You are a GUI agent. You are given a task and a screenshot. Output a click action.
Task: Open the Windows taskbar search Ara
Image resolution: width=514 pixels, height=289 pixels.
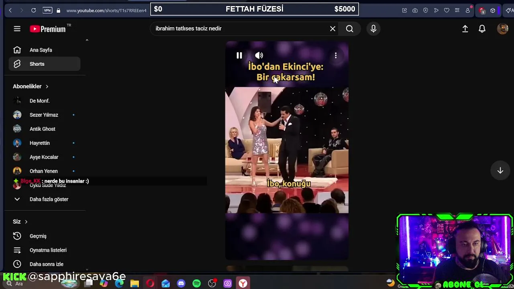[15, 284]
